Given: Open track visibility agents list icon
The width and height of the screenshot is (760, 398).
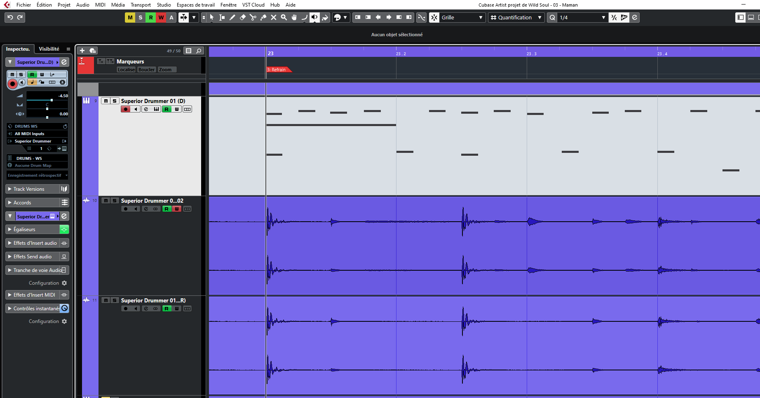Looking at the screenshot, I should point(188,51).
